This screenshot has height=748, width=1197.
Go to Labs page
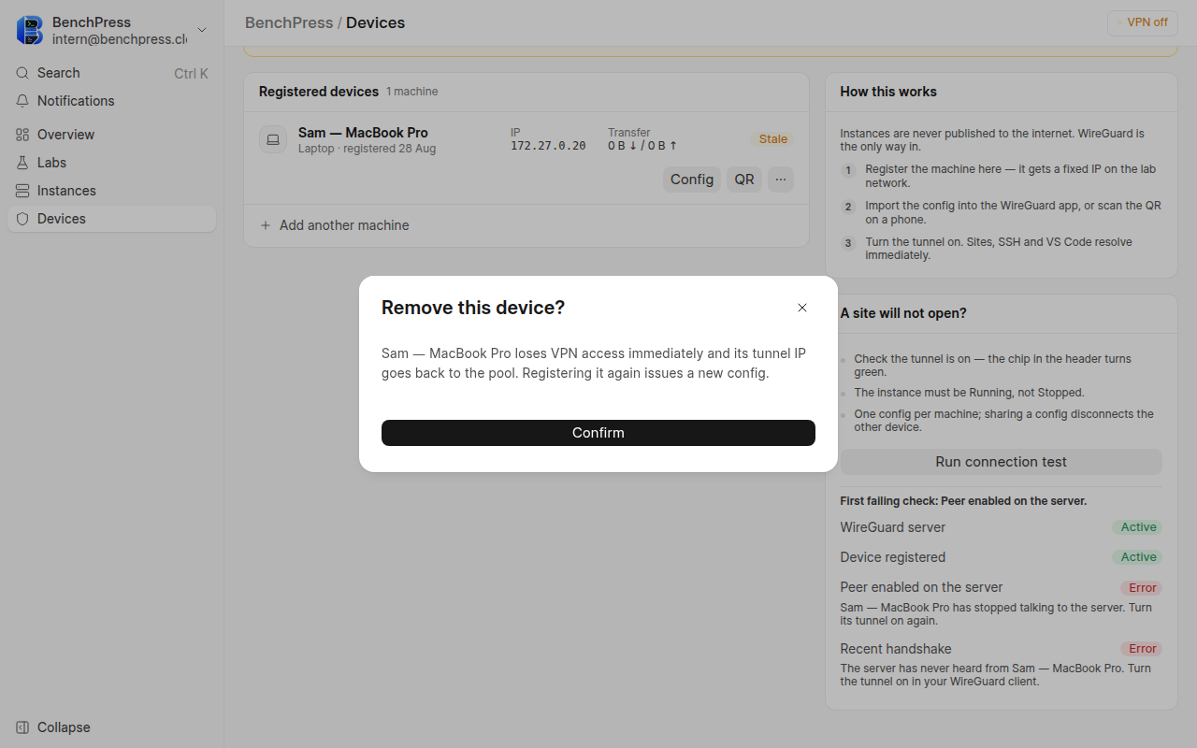112,163
